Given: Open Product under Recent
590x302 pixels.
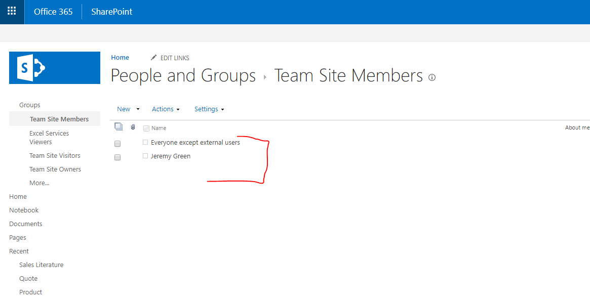Looking at the screenshot, I should pos(30,292).
